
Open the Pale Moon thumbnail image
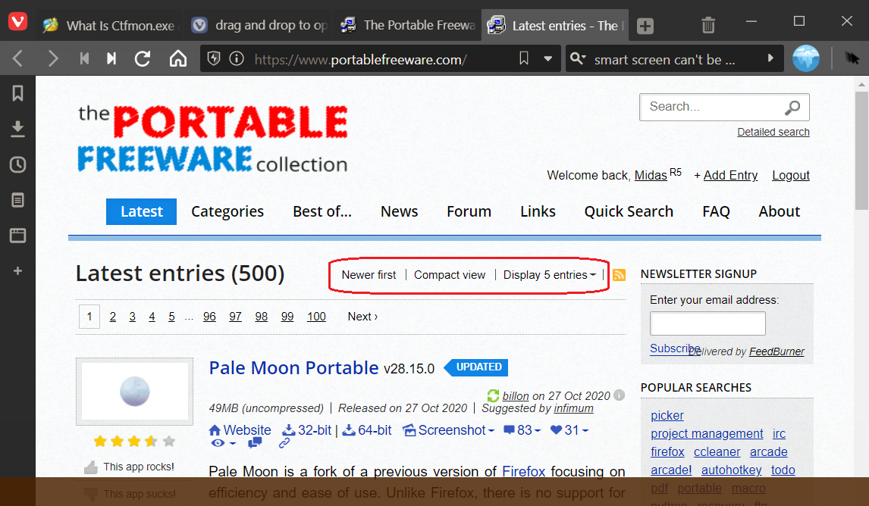(135, 392)
